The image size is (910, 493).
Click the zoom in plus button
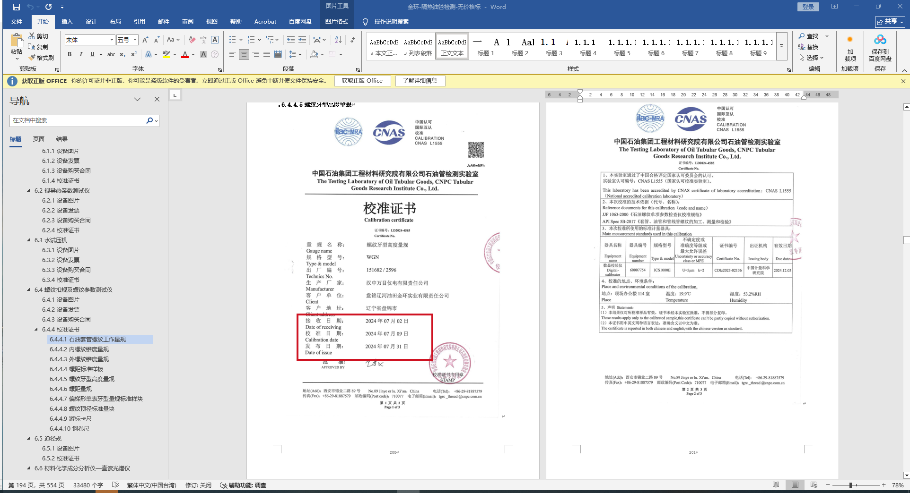point(884,485)
